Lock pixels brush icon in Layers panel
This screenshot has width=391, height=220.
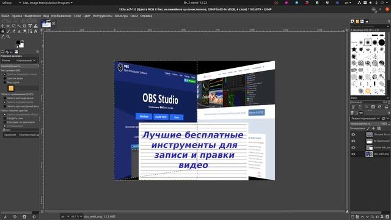coord(368,128)
